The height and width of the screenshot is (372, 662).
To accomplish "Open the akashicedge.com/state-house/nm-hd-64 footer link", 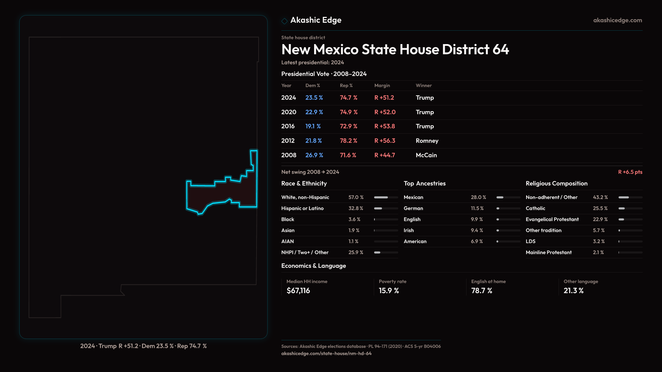I will click(326, 353).
